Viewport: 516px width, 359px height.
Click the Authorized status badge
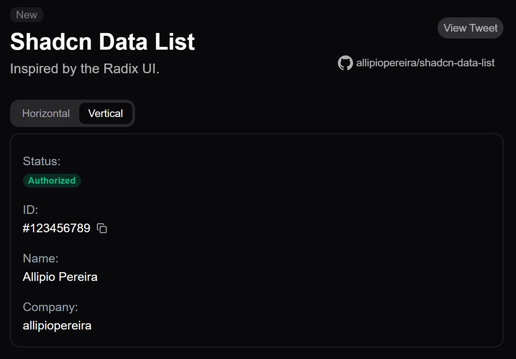tap(52, 180)
